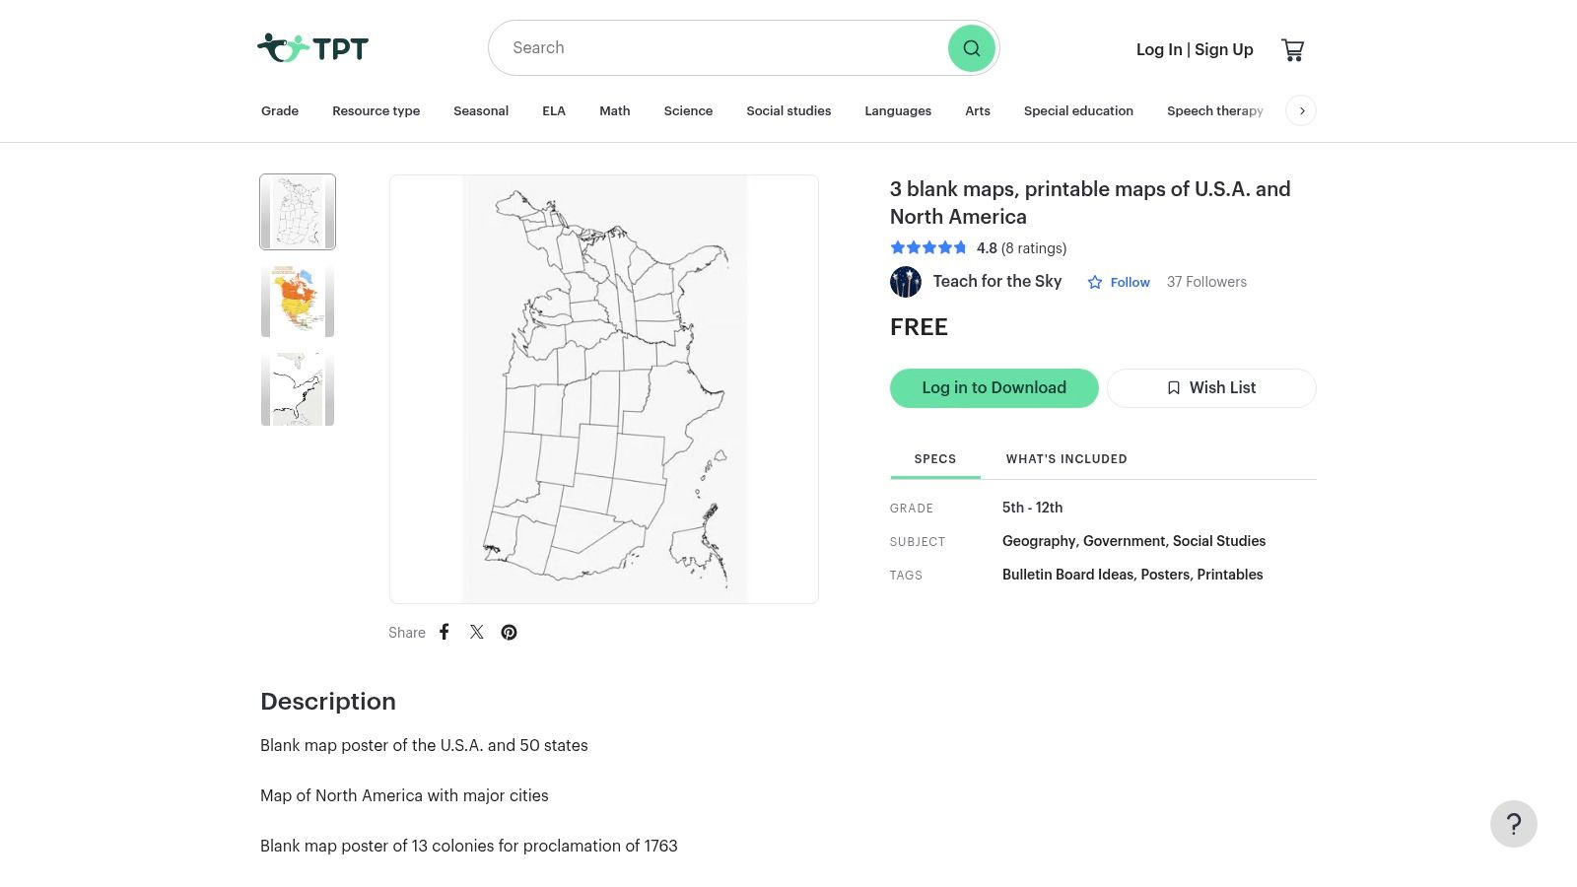Share on X (Twitter)

[x=477, y=633]
